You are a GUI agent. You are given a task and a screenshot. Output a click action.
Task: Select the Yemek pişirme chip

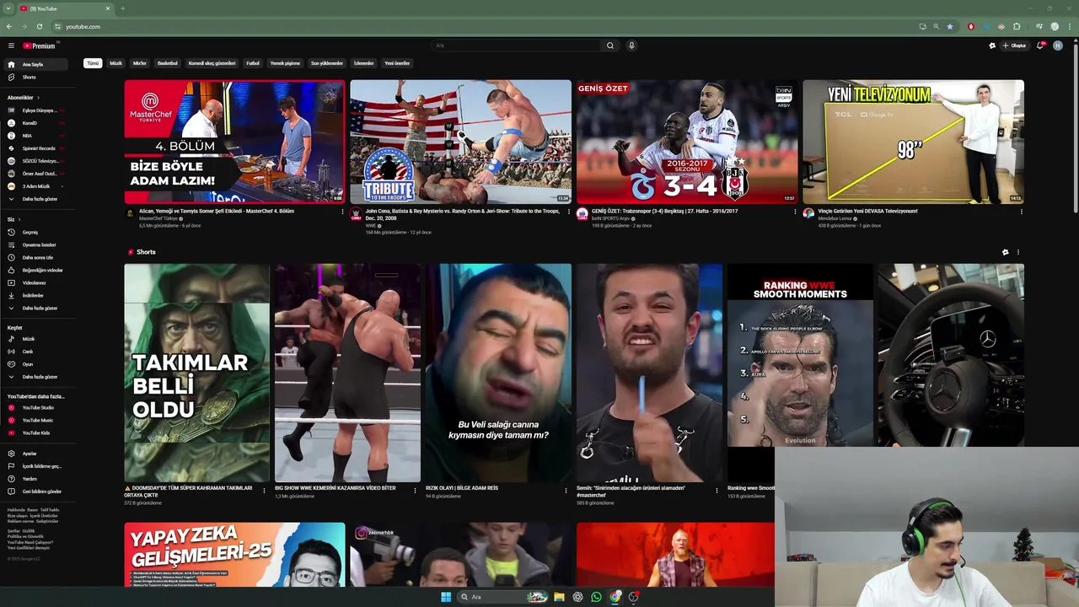click(x=285, y=63)
